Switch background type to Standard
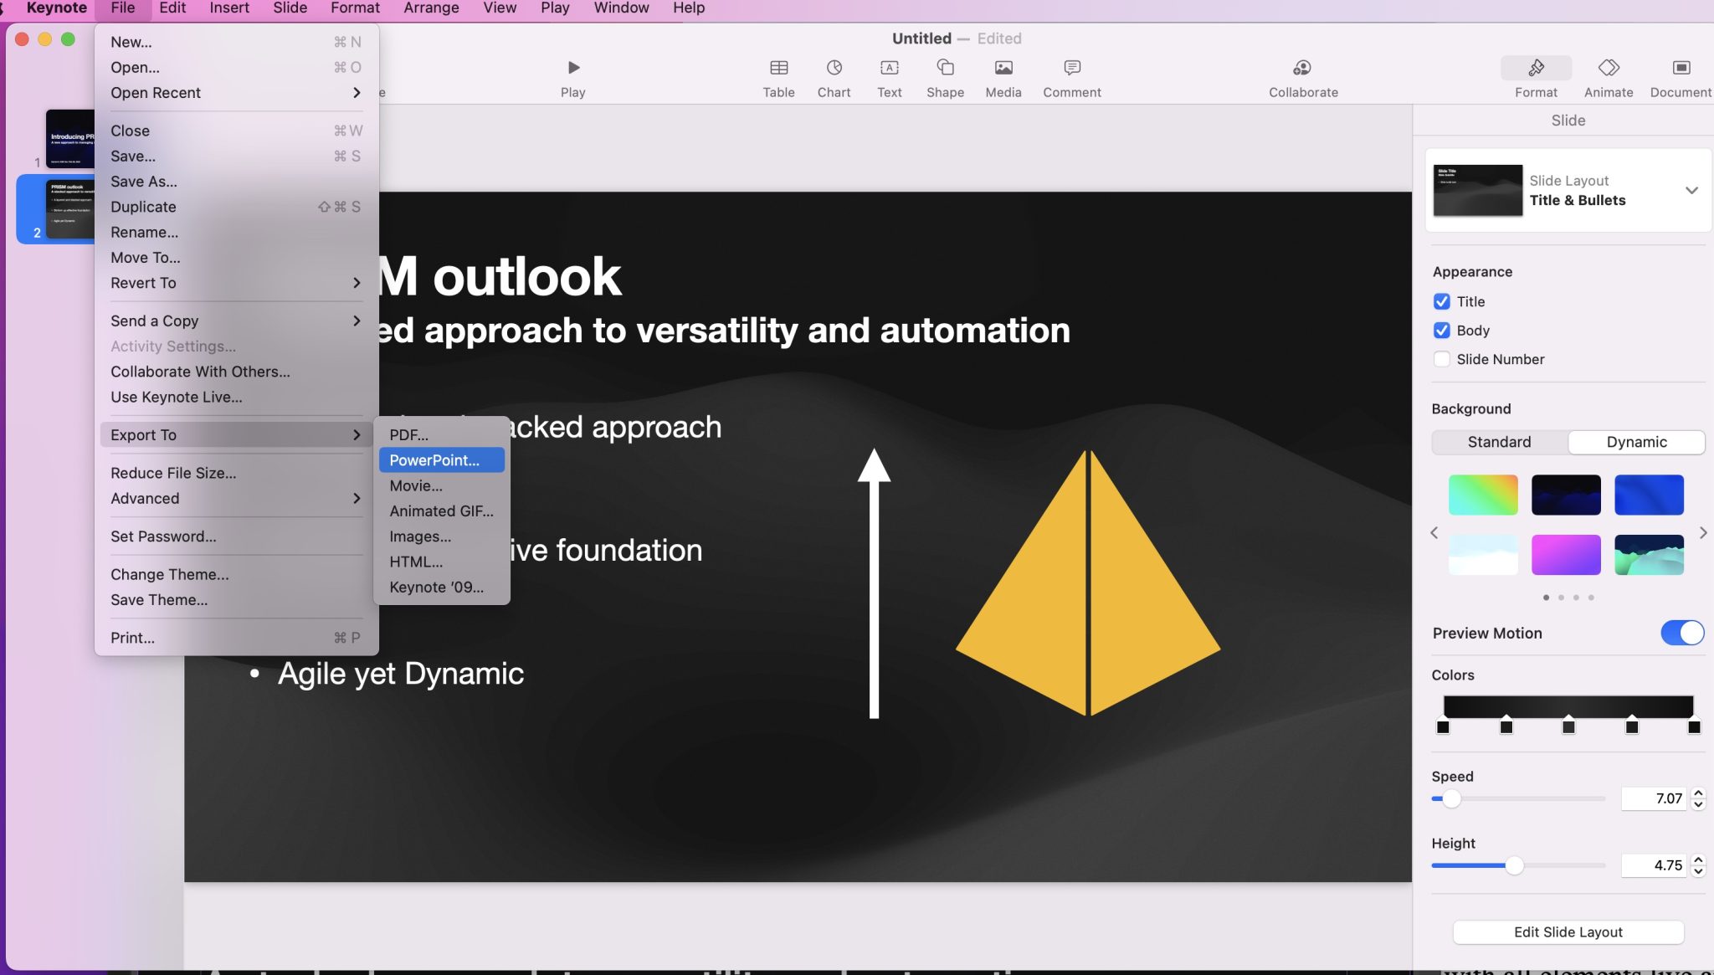 pyautogui.click(x=1501, y=442)
